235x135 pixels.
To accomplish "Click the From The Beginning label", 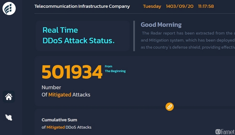I will click(x=115, y=69).
